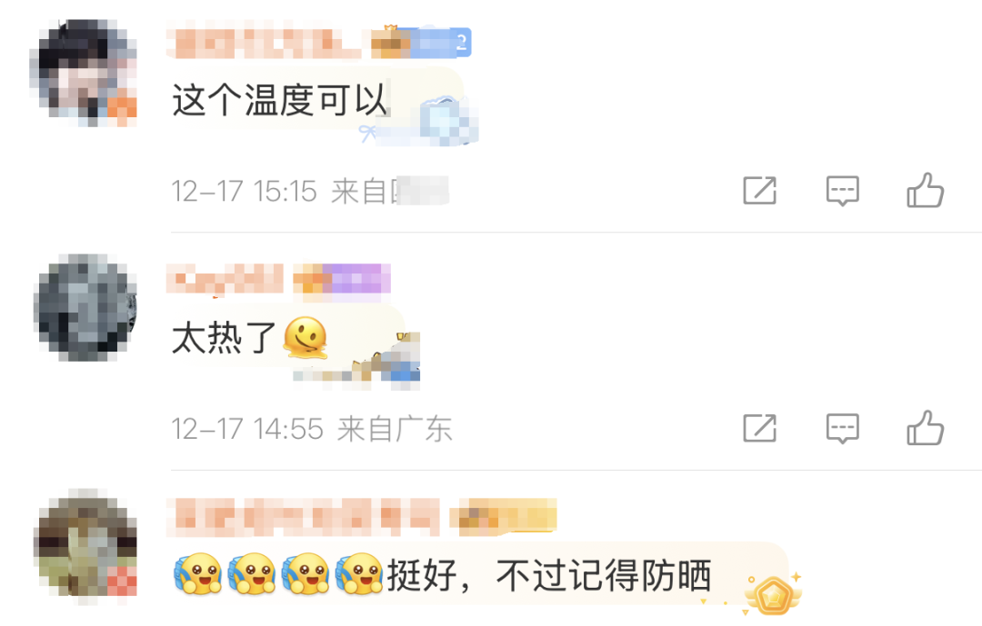Like the comment "这个温度可以"
This screenshot has height=626, width=982.
[x=925, y=190]
